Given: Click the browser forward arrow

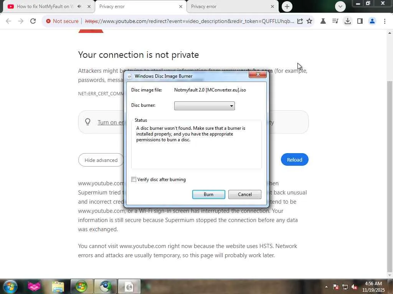Looking at the screenshot, I should tap(21, 21).
